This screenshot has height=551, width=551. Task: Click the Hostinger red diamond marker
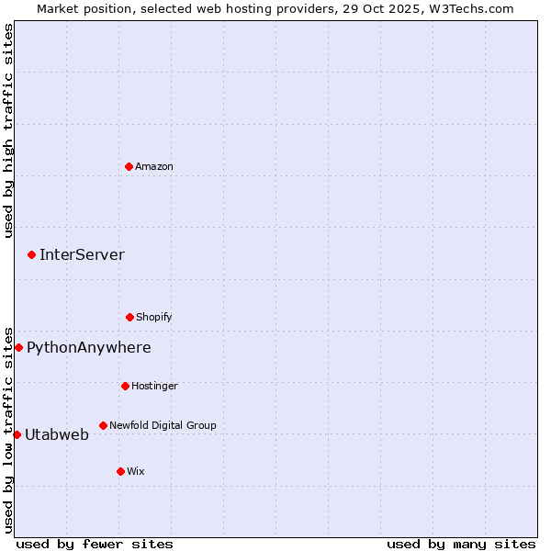(x=125, y=386)
